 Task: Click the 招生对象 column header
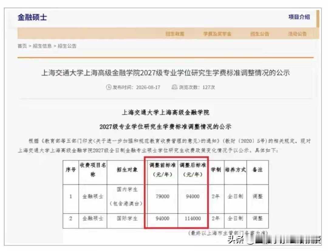tap(127, 170)
